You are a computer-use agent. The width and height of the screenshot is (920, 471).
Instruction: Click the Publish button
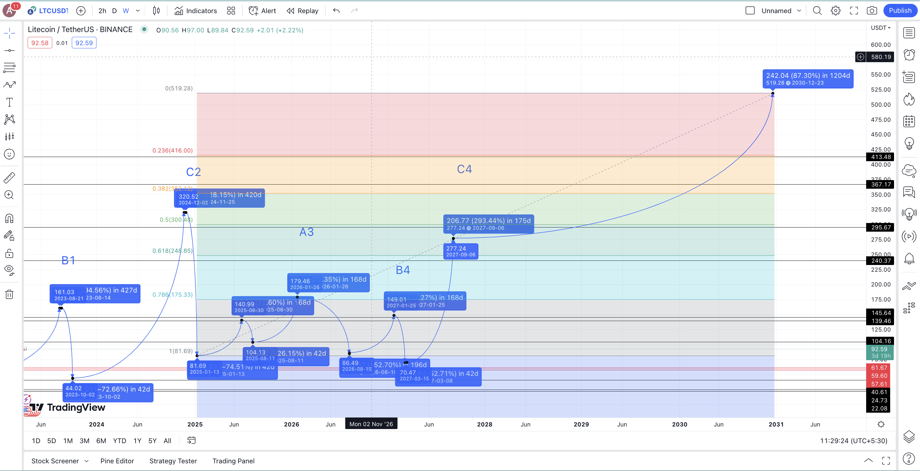[899, 11]
